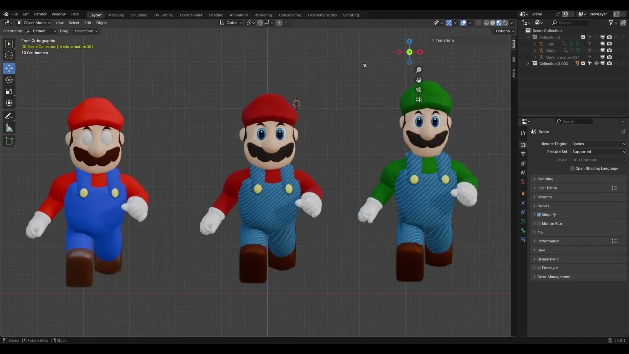Open the Object properties tab
This screenshot has height=354, width=629.
click(x=523, y=194)
